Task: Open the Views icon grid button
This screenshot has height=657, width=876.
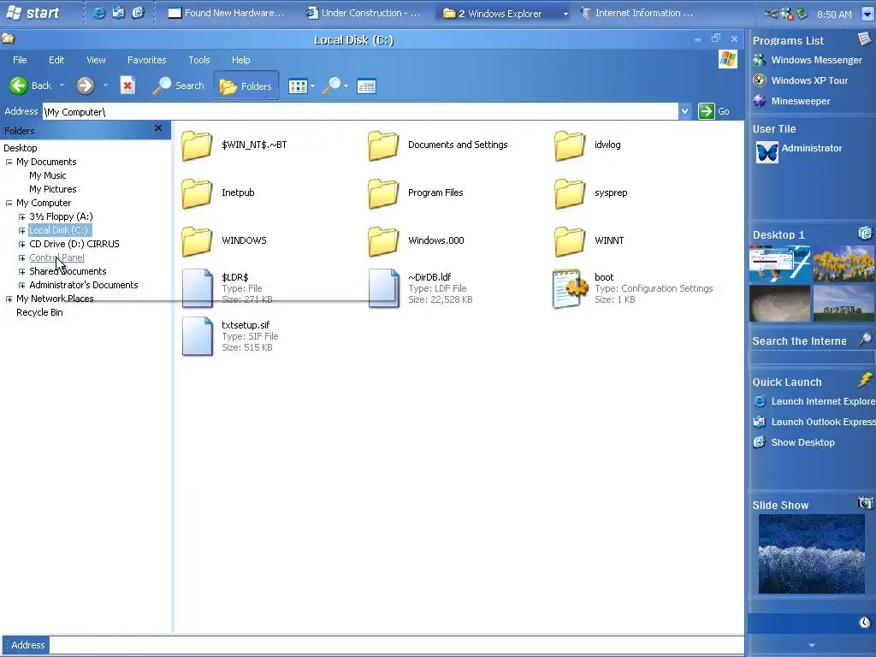Action: coord(297,86)
